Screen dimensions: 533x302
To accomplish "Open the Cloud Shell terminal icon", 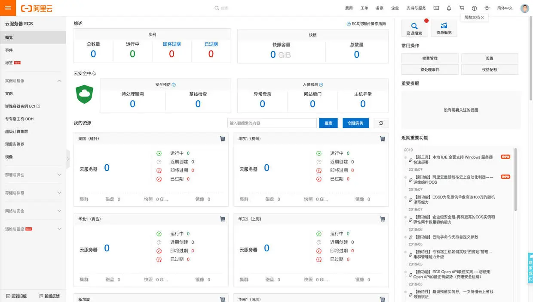I will click(x=436, y=8).
